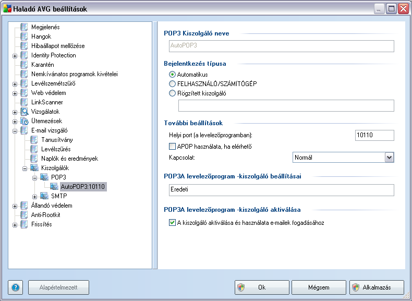Viewport: 412px width, 301px height.
Task: Click the Identity Protection tree icon
Action: (24, 55)
